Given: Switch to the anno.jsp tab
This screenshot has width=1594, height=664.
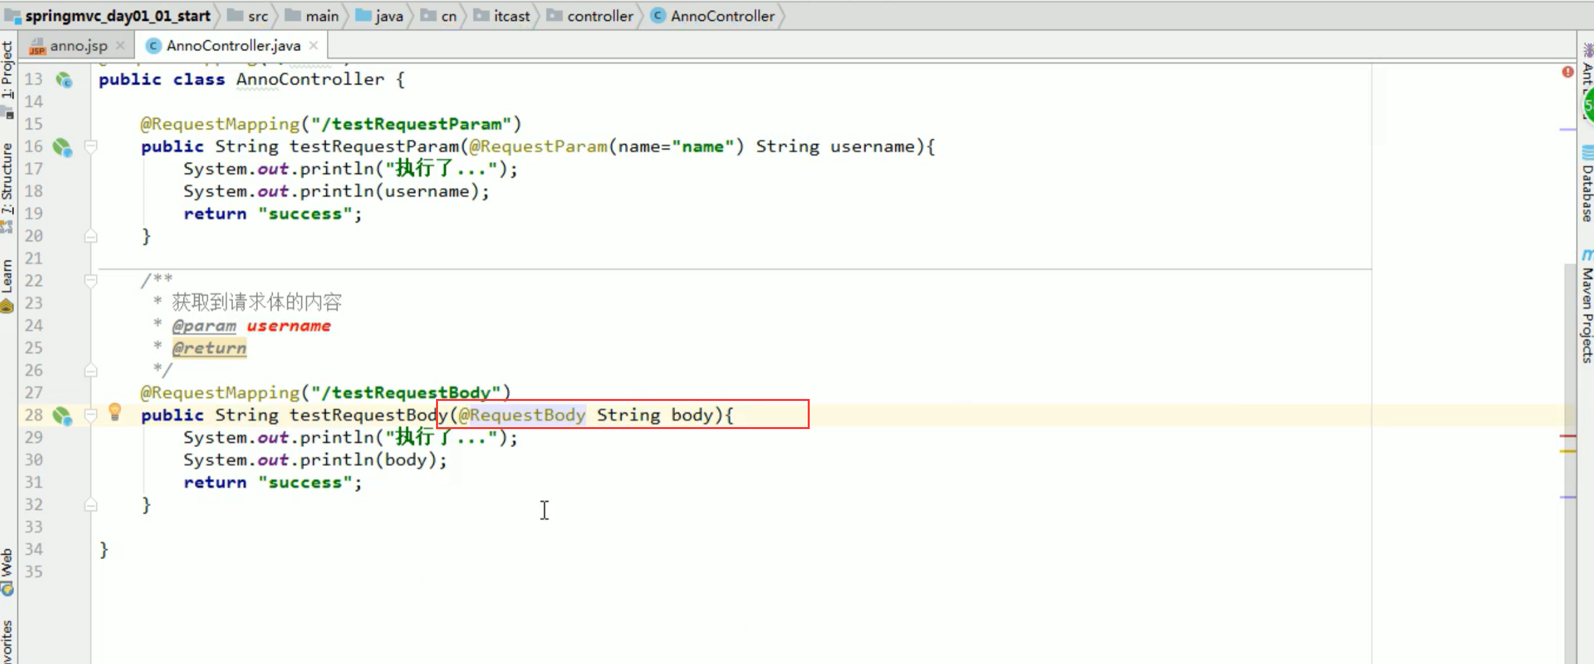Looking at the screenshot, I should (78, 46).
